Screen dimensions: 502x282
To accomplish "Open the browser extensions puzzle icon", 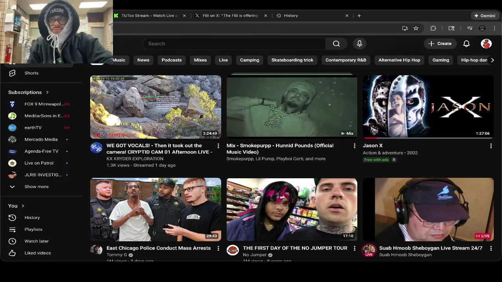I will point(433,28).
